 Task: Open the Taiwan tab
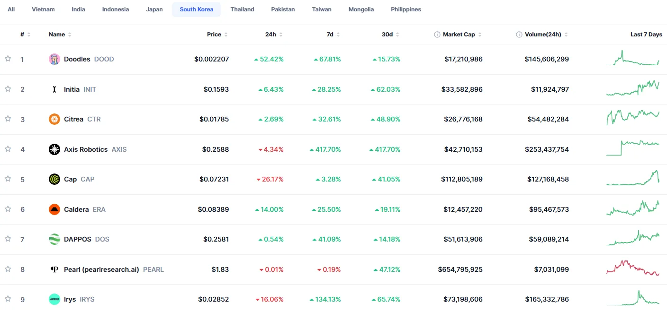pyautogui.click(x=322, y=9)
